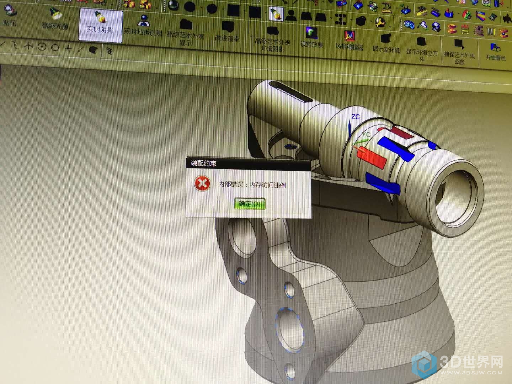The width and height of the screenshot is (512, 384).
Task: Click the 内部错误 内存访问违例 message text
Action: point(252,185)
